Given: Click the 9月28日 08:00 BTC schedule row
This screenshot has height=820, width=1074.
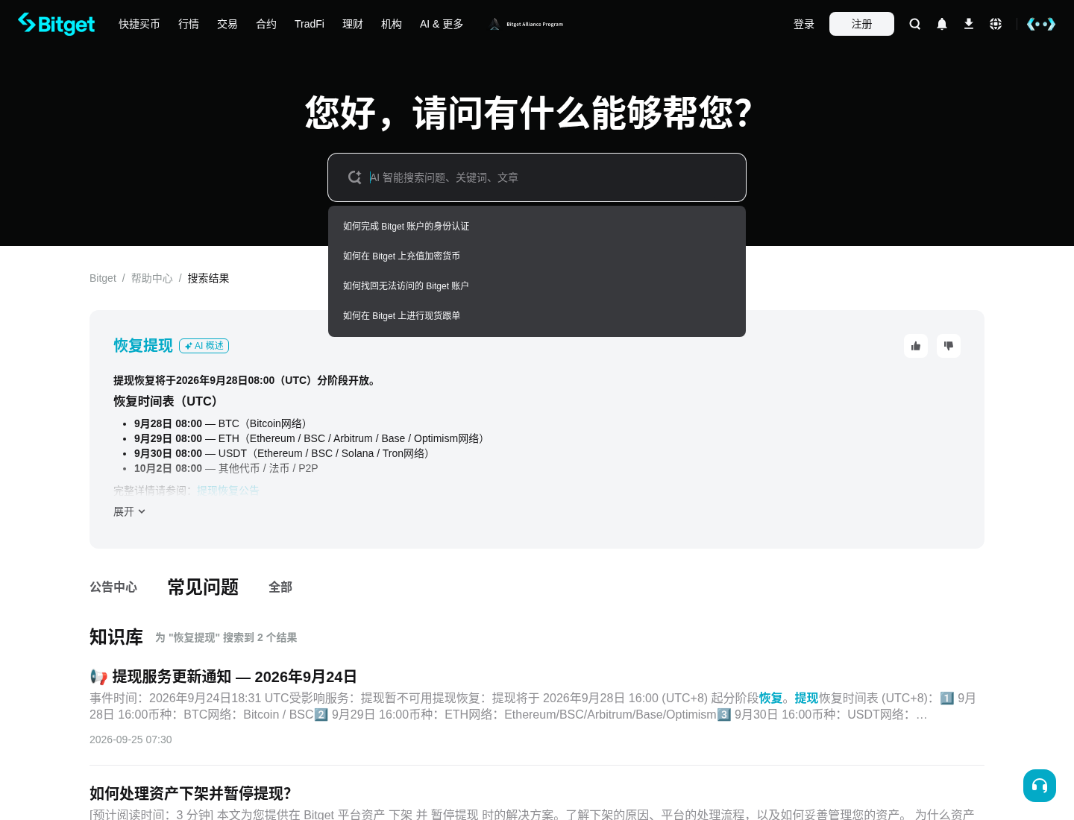Looking at the screenshot, I should click(x=223, y=423).
